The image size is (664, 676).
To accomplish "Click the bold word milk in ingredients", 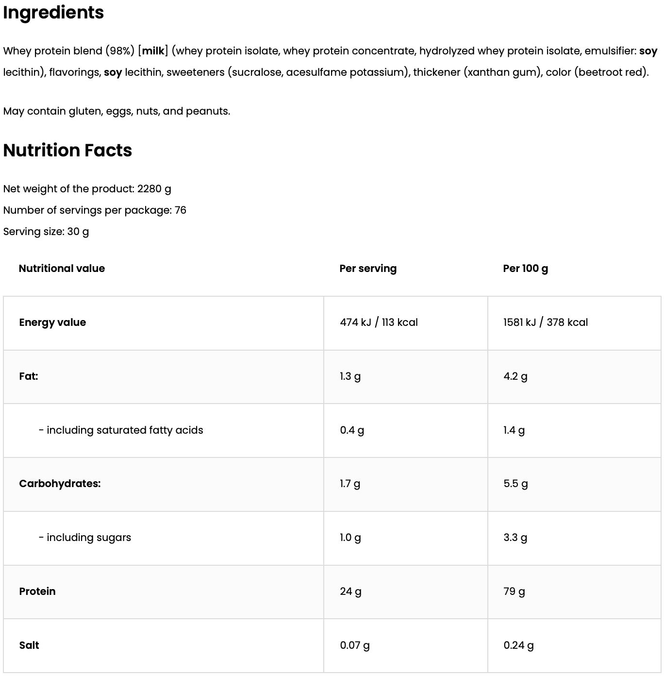I will 153,51.
